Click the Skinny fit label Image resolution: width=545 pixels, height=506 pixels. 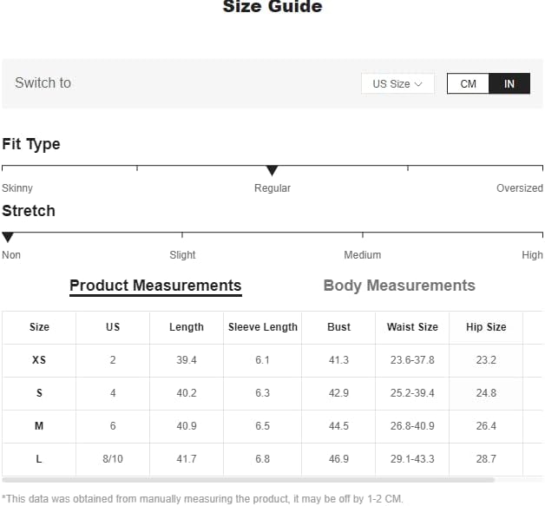click(17, 188)
